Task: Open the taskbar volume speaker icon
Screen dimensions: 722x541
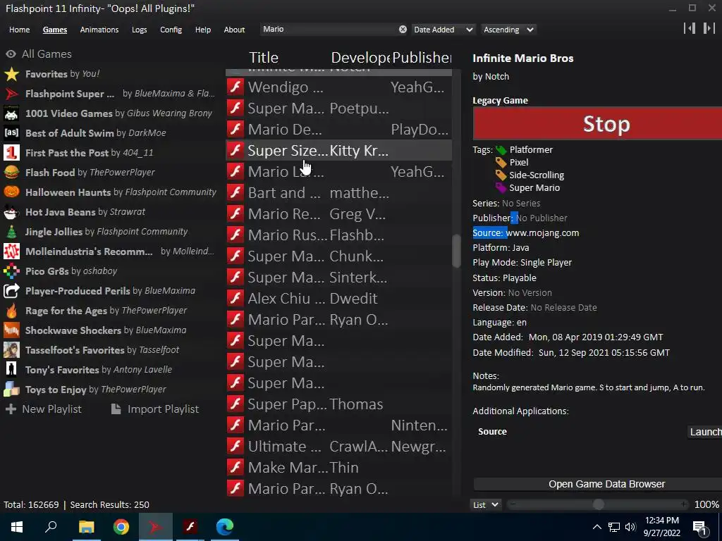Action: (630, 527)
